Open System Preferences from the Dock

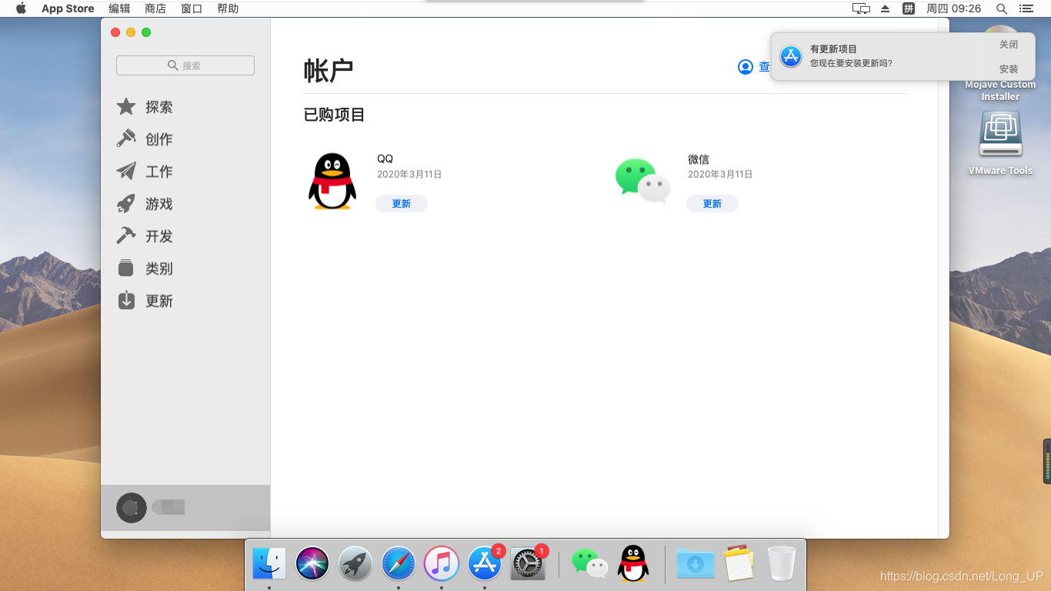click(x=528, y=564)
